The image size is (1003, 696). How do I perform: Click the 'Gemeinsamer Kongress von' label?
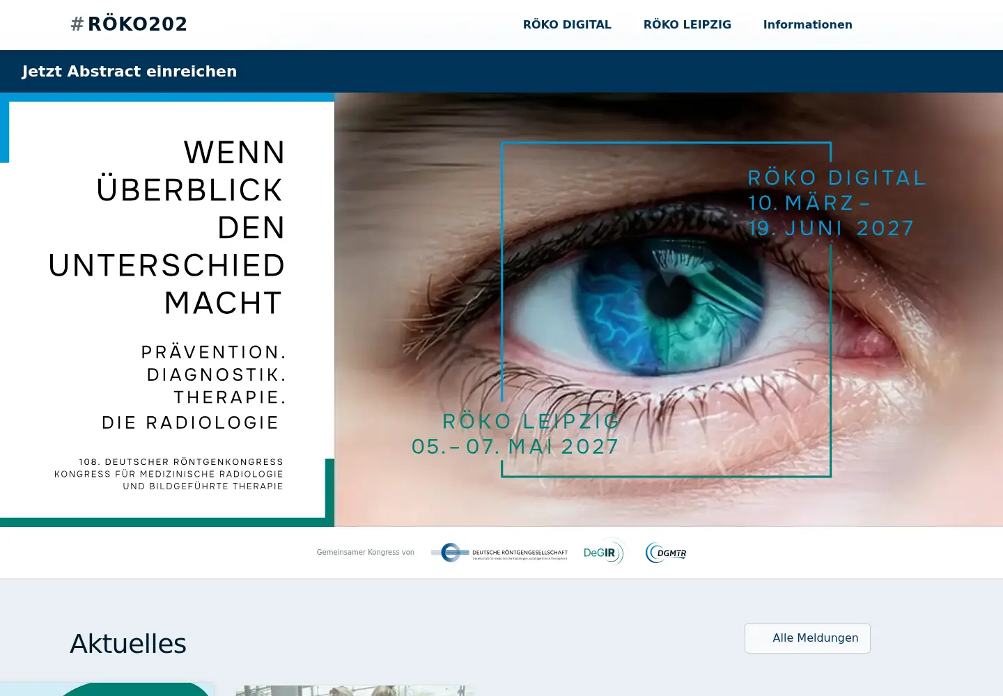click(366, 553)
